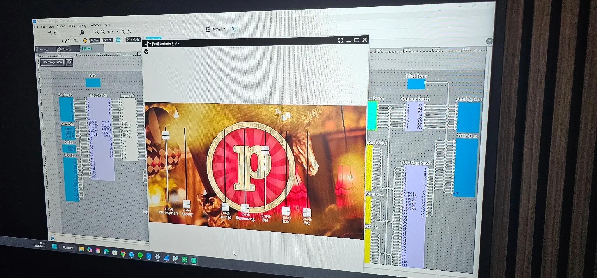
Task: Toggle Solo Mode
Action: 133,40
